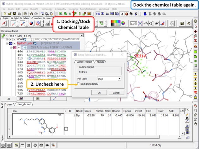This screenshot has height=149, width=199.
Task: Expand the 4rwl tree node
Action: pyautogui.click(x=7, y=40)
